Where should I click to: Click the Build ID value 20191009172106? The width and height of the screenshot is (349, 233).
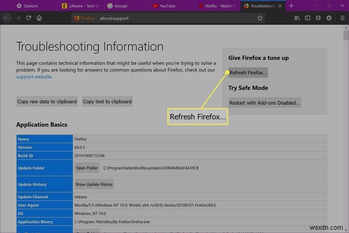click(90, 156)
